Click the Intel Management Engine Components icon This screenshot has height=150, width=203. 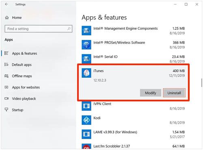pyautogui.click(x=86, y=30)
